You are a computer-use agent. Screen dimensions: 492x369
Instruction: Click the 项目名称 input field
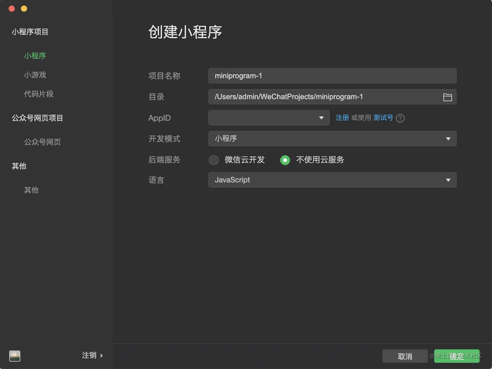(x=332, y=76)
